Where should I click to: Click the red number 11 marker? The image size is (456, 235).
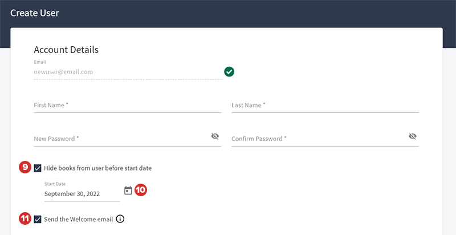[x=25, y=219]
